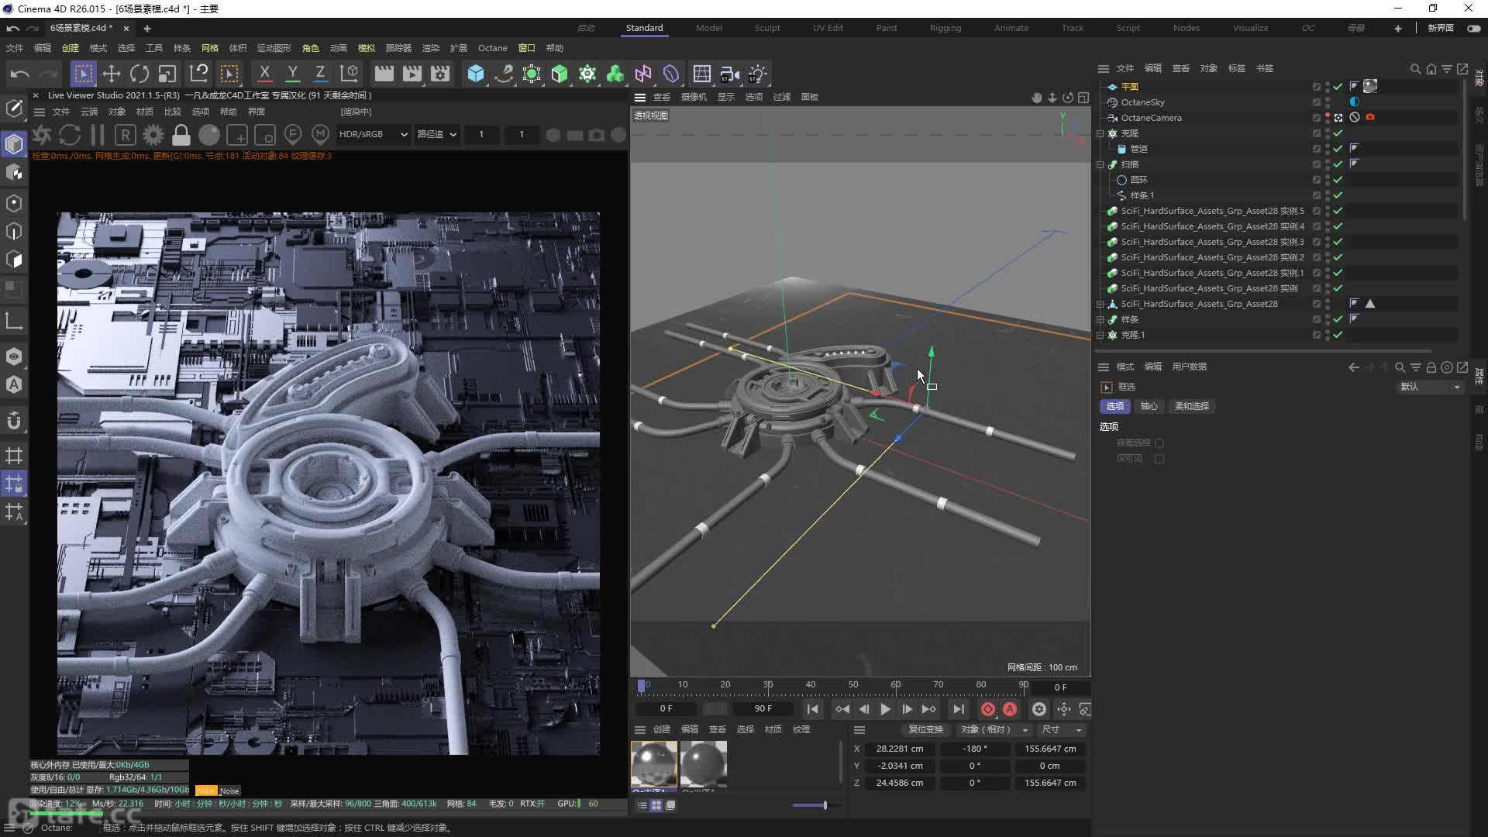The width and height of the screenshot is (1488, 837).
Task: Select the OctaneCamera object in tree
Action: pos(1151,118)
